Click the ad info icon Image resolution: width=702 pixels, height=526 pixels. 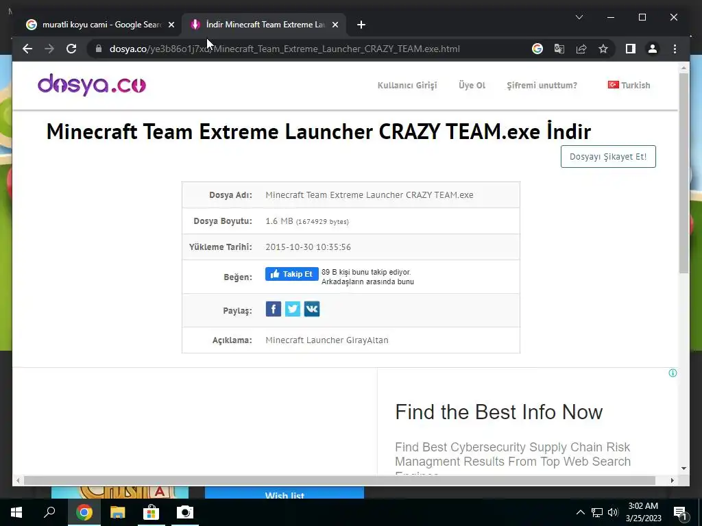click(673, 373)
